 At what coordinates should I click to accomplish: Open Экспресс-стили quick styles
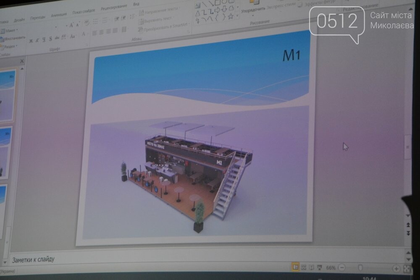(281, 6)
